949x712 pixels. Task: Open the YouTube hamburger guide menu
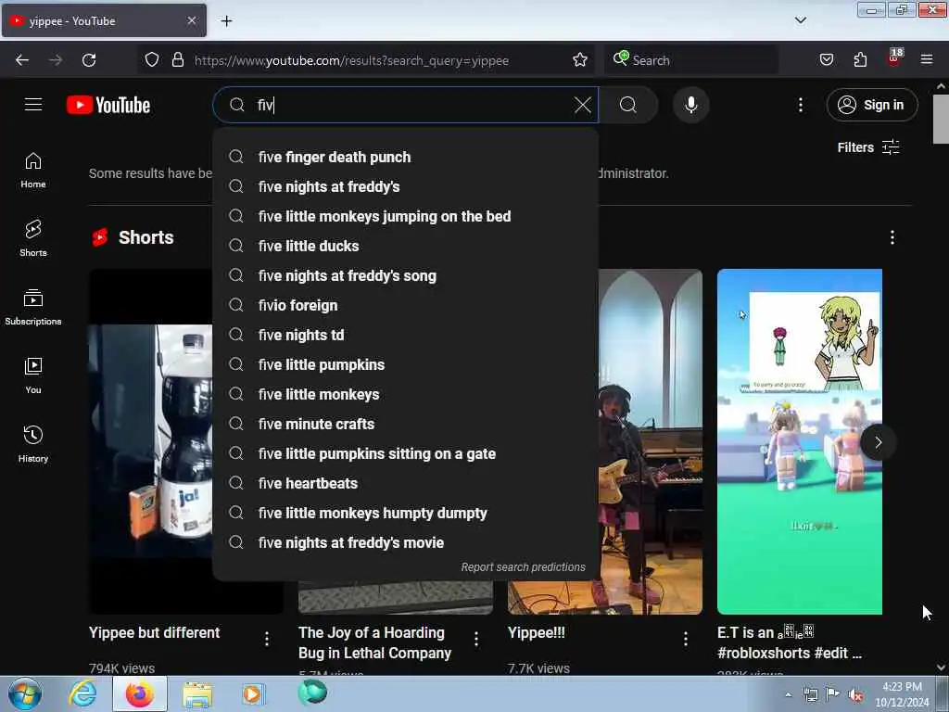[x=33, y=105]
